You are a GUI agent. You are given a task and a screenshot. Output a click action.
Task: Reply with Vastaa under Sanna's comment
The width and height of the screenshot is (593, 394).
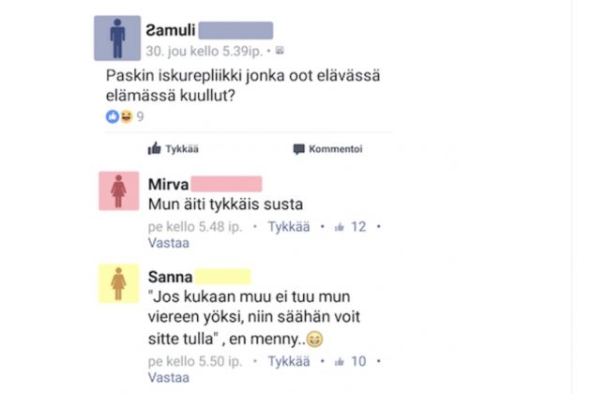click(x=169, y=377)
